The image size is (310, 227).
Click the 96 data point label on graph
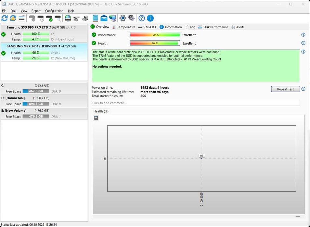(x=202, y=156)
